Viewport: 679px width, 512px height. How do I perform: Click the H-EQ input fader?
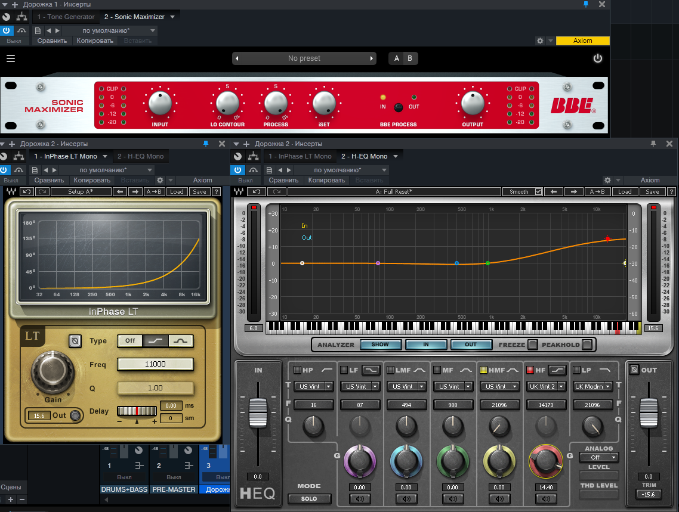tap(258, 413)
